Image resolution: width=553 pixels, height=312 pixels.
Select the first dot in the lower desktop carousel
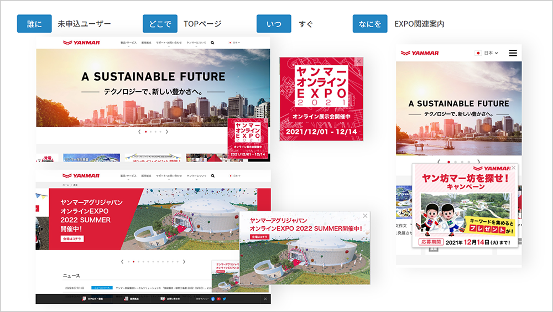click(128, 262)
